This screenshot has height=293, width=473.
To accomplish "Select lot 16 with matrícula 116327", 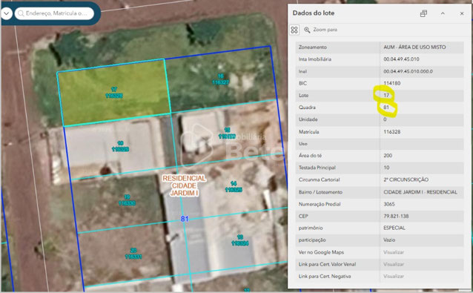I will (x=220, y=79).
